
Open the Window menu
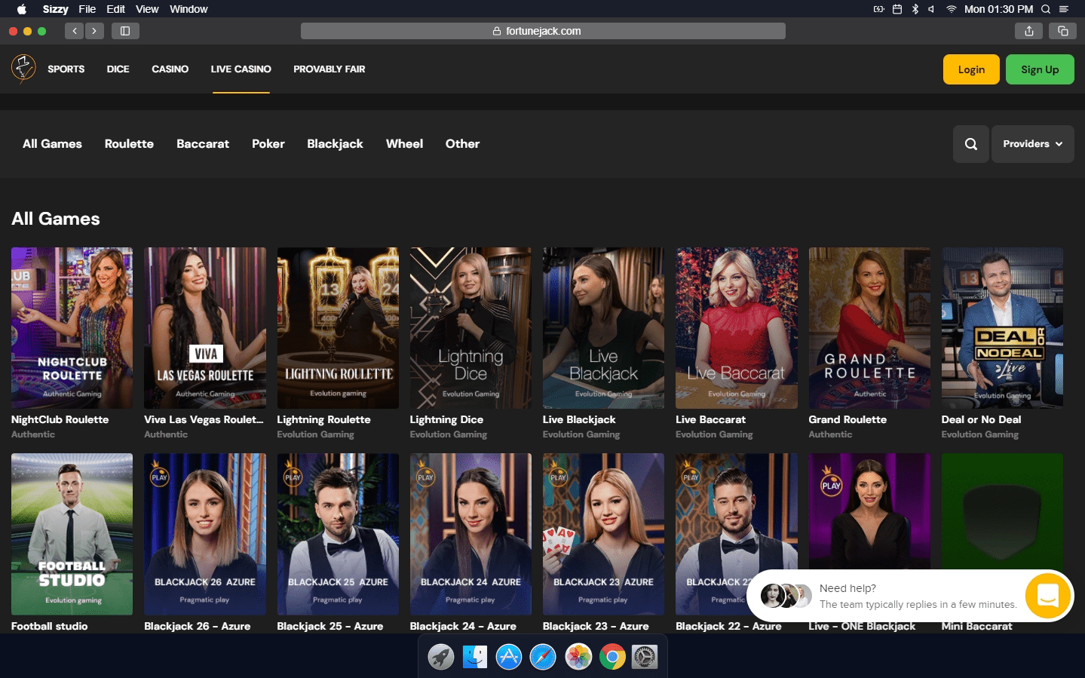188,9
